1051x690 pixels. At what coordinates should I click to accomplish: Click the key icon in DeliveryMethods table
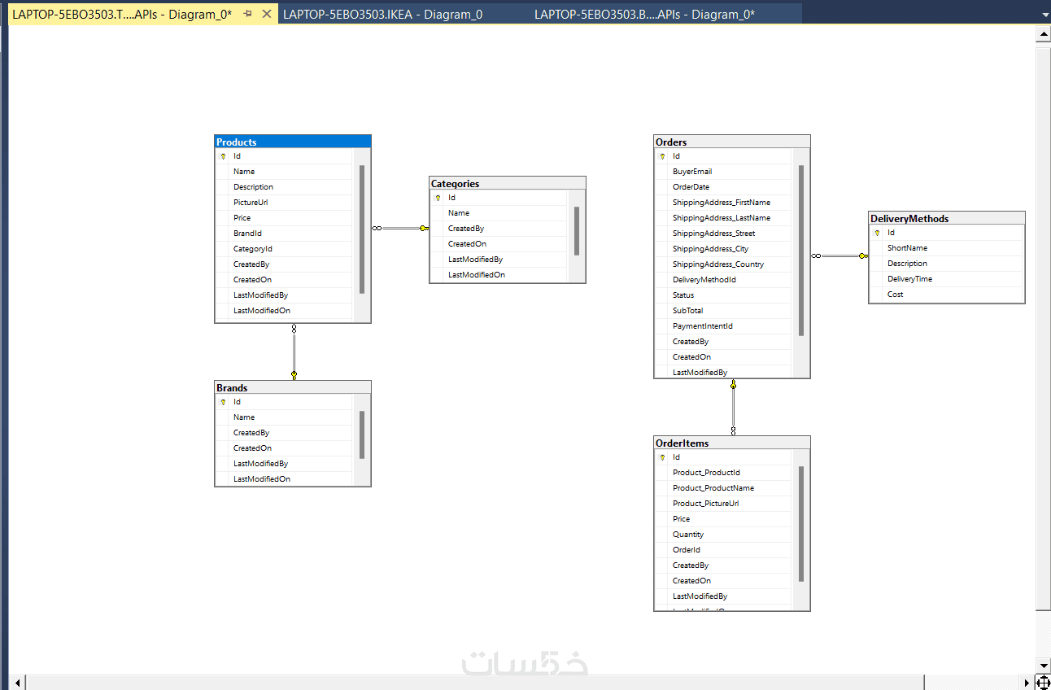click(x=877, y=233)
